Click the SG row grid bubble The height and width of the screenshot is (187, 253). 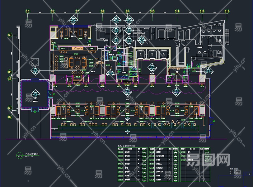click(x=10, y=35)
